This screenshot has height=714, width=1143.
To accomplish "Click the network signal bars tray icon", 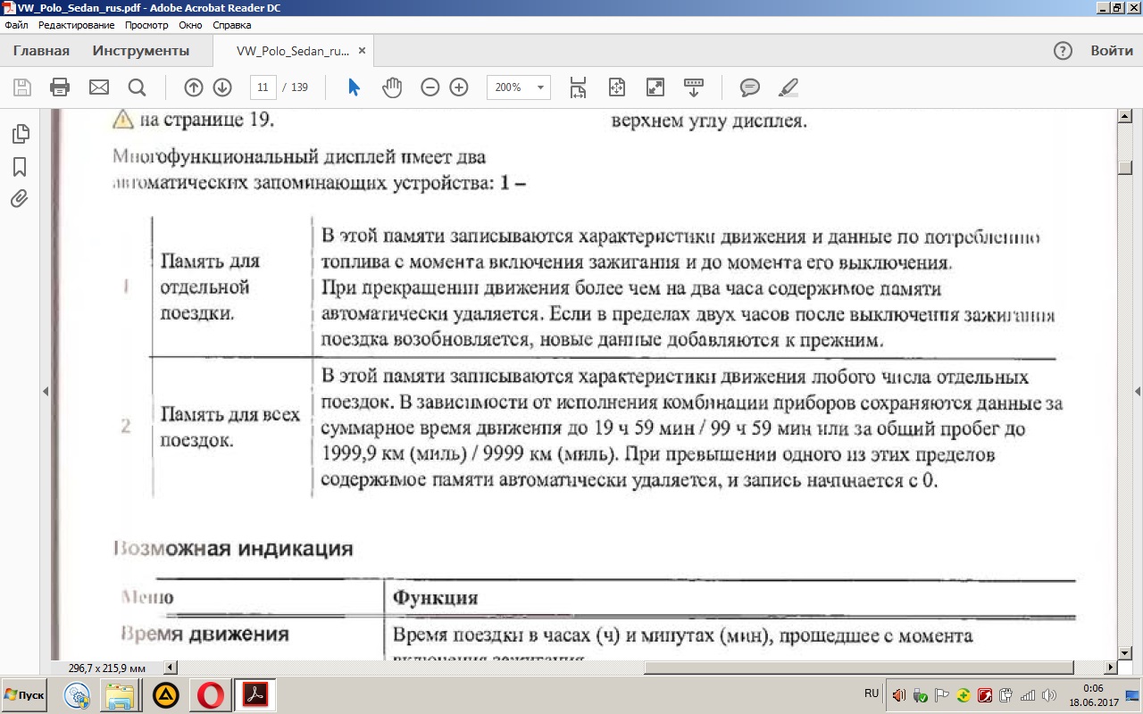I will click(x=1028, y=695).
